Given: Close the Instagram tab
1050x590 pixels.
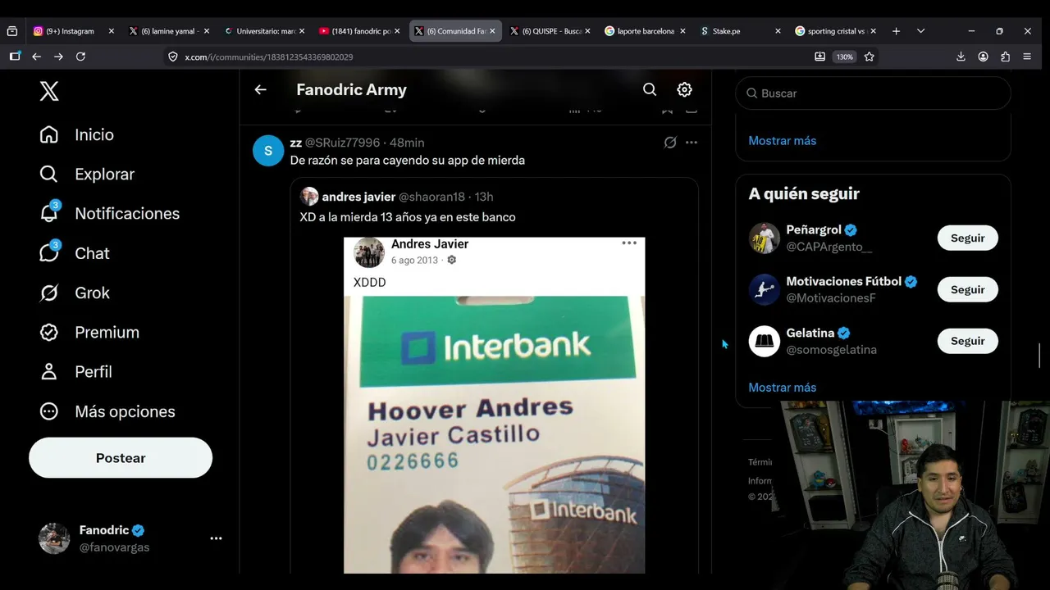Looking at the screenshot, I should pyautogui.click(x=112, y=31).
